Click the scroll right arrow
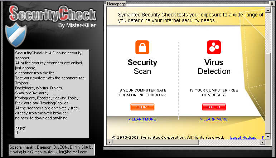Viewport: 276px width, 158px height. (262, 142)
